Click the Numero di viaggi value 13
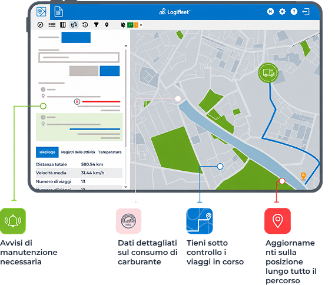Screen dimensions: 335x285 [83, 181]
